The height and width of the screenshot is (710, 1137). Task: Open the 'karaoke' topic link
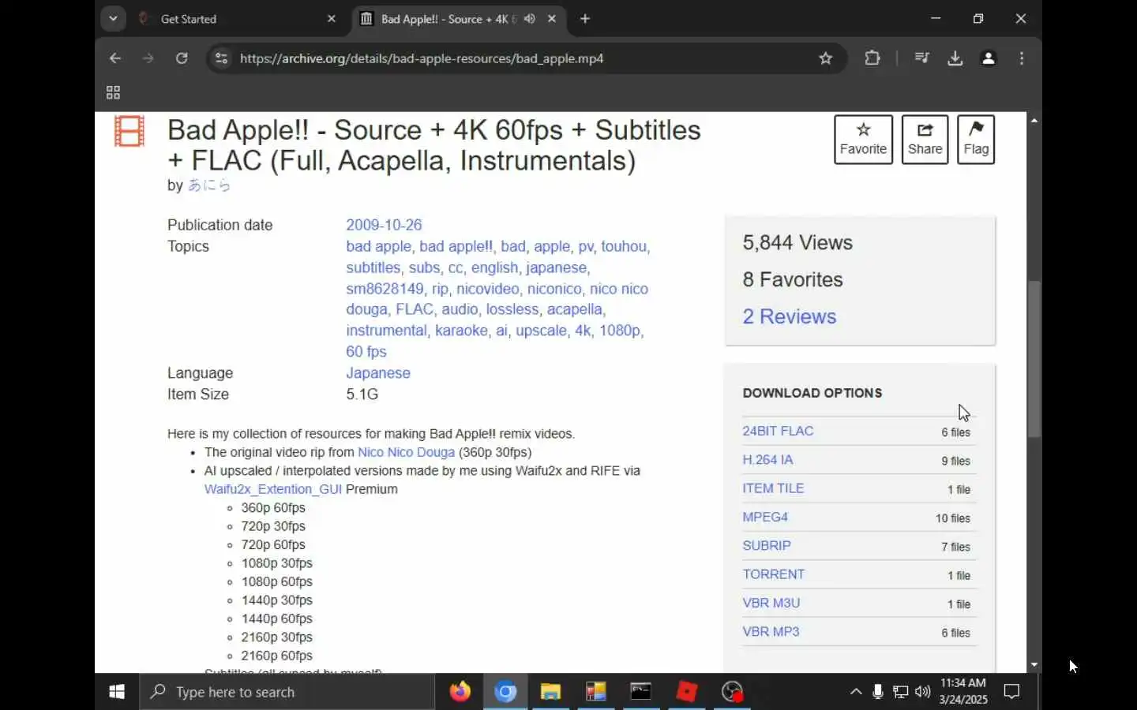pyautogui.click(x=461, y=331)
